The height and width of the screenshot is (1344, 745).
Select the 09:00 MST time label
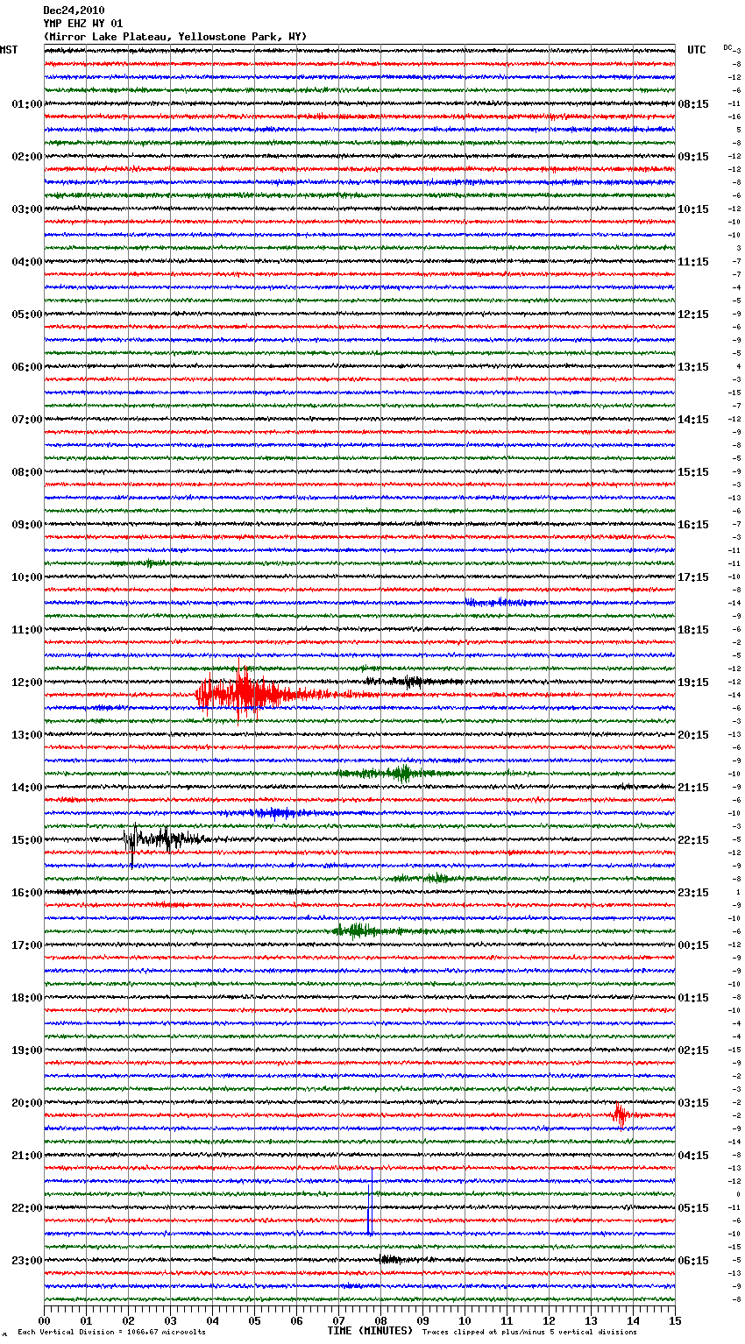point(27,525)
